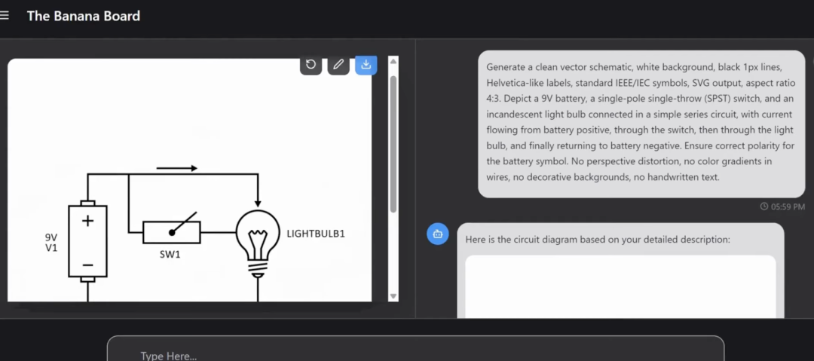Click the "The Banana Board" title
This screenshot has height=361, width=814.
[x=83, y=16]
